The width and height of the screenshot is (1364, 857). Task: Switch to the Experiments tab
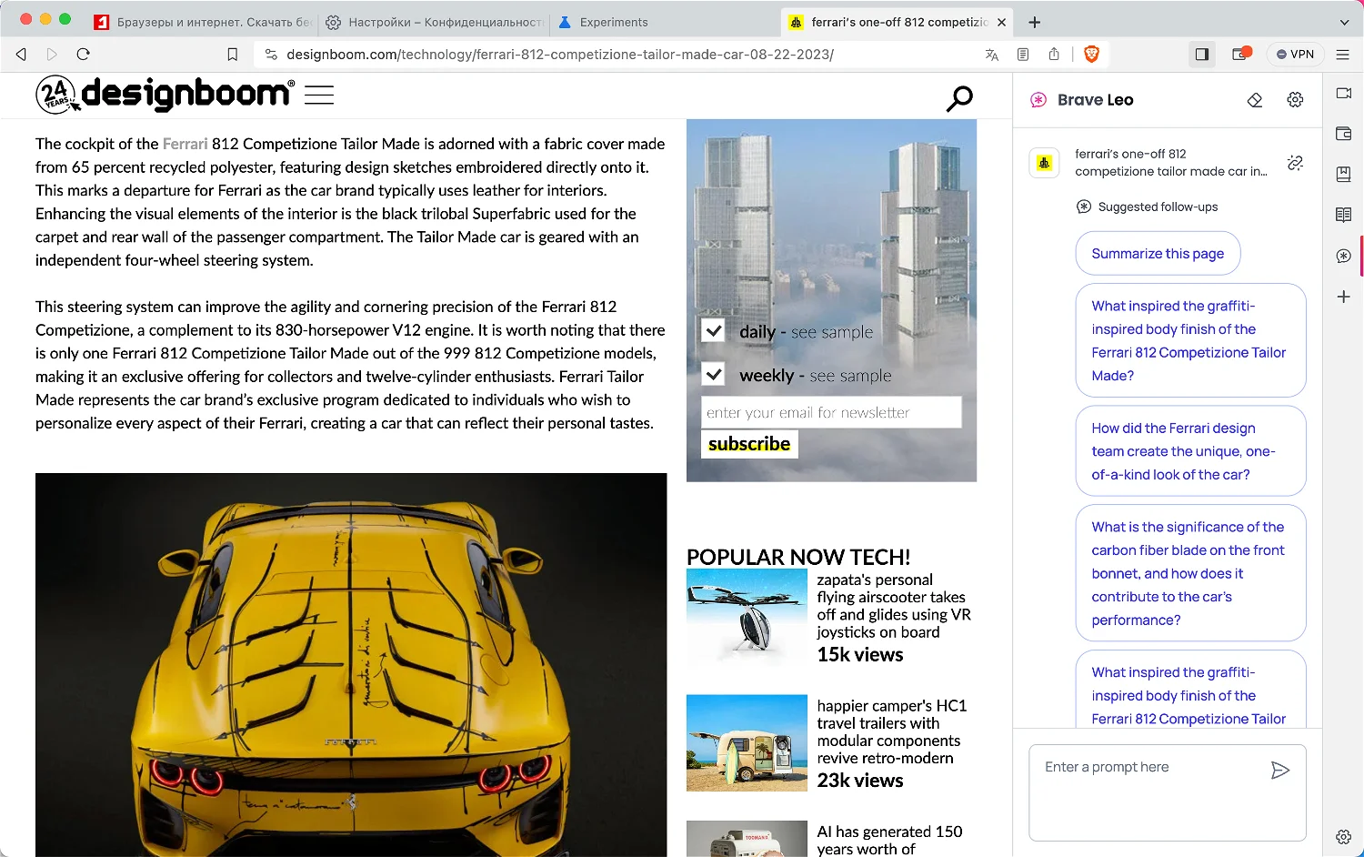coord(614,22)
